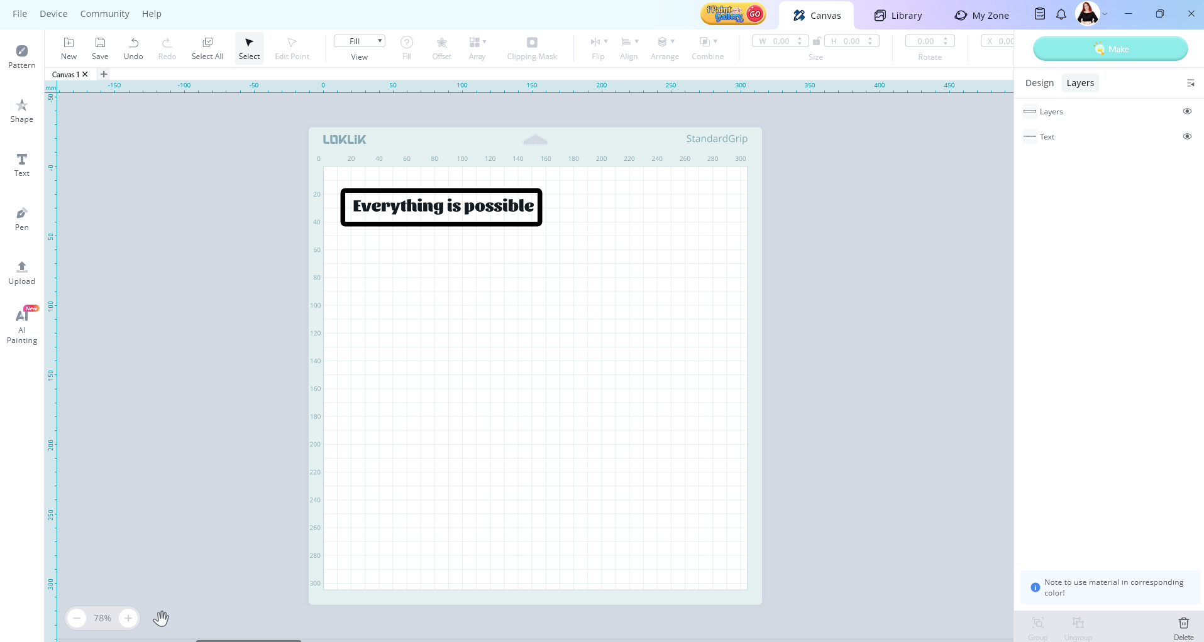Viewport: 1204px width, 642px height.
Task: Open the notifications bell
Action: coord(1061,14)
